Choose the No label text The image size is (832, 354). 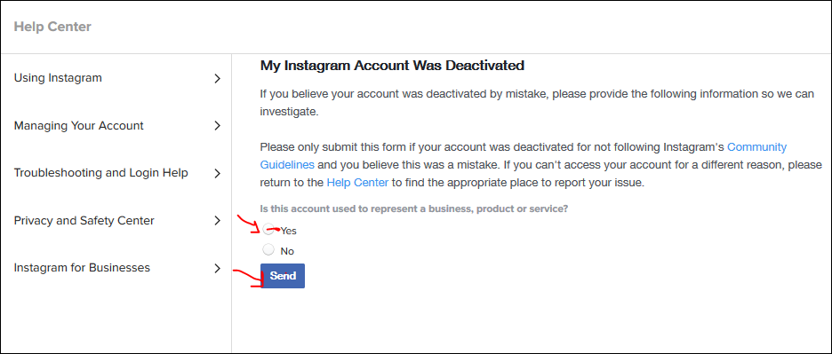pos(287,251)
